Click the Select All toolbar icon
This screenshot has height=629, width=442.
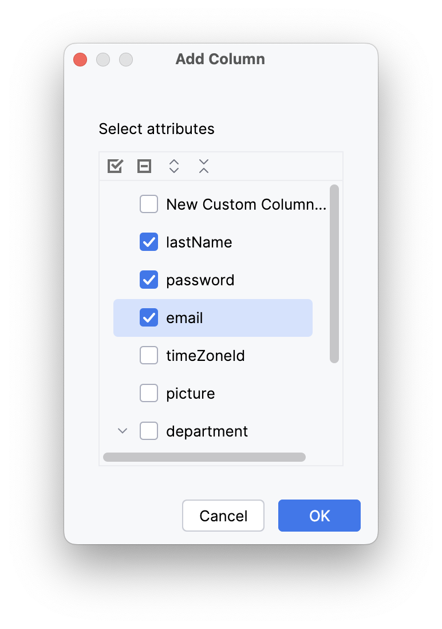point(115,166)
